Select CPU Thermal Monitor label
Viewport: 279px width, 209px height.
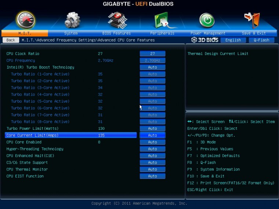pos(27,169)
